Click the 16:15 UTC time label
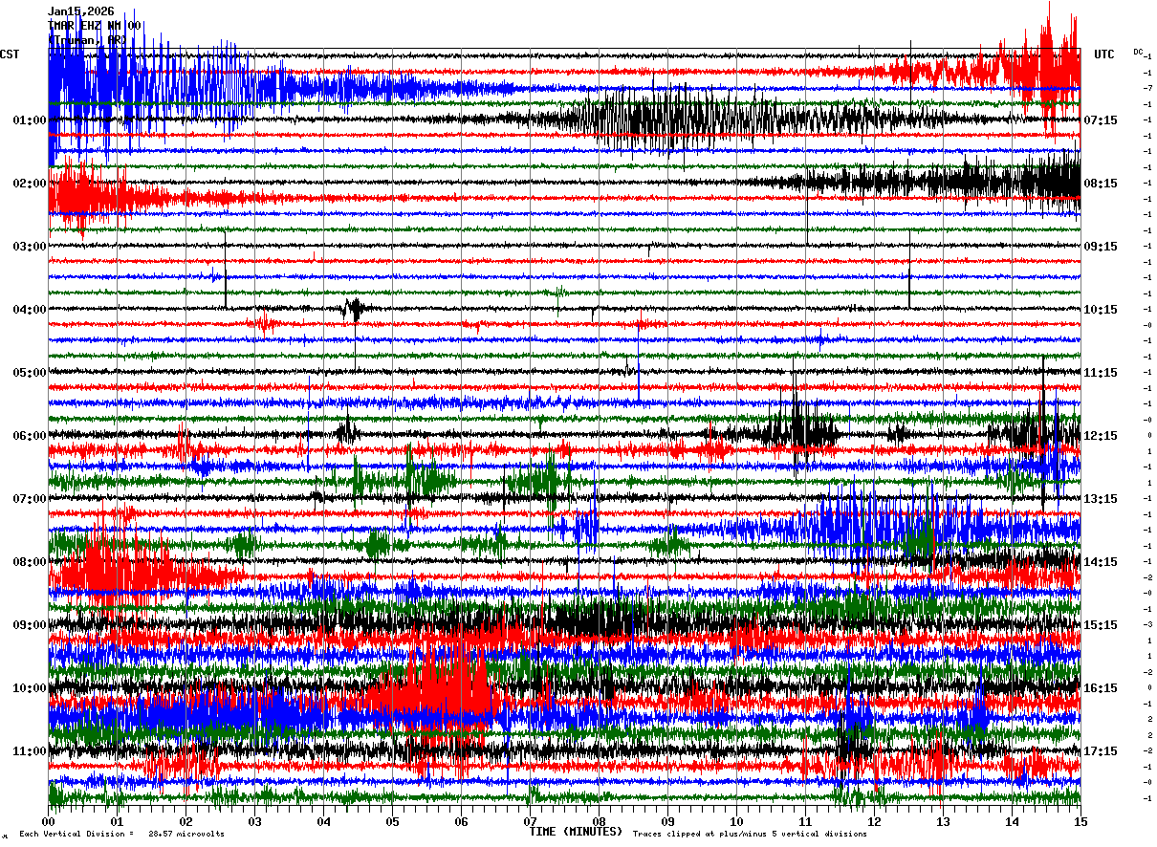The width and height of the screenshot is (1157, 847). click(1101, 688)
